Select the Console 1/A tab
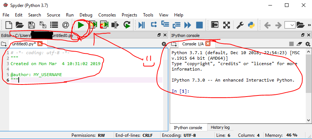 [193, 44]
